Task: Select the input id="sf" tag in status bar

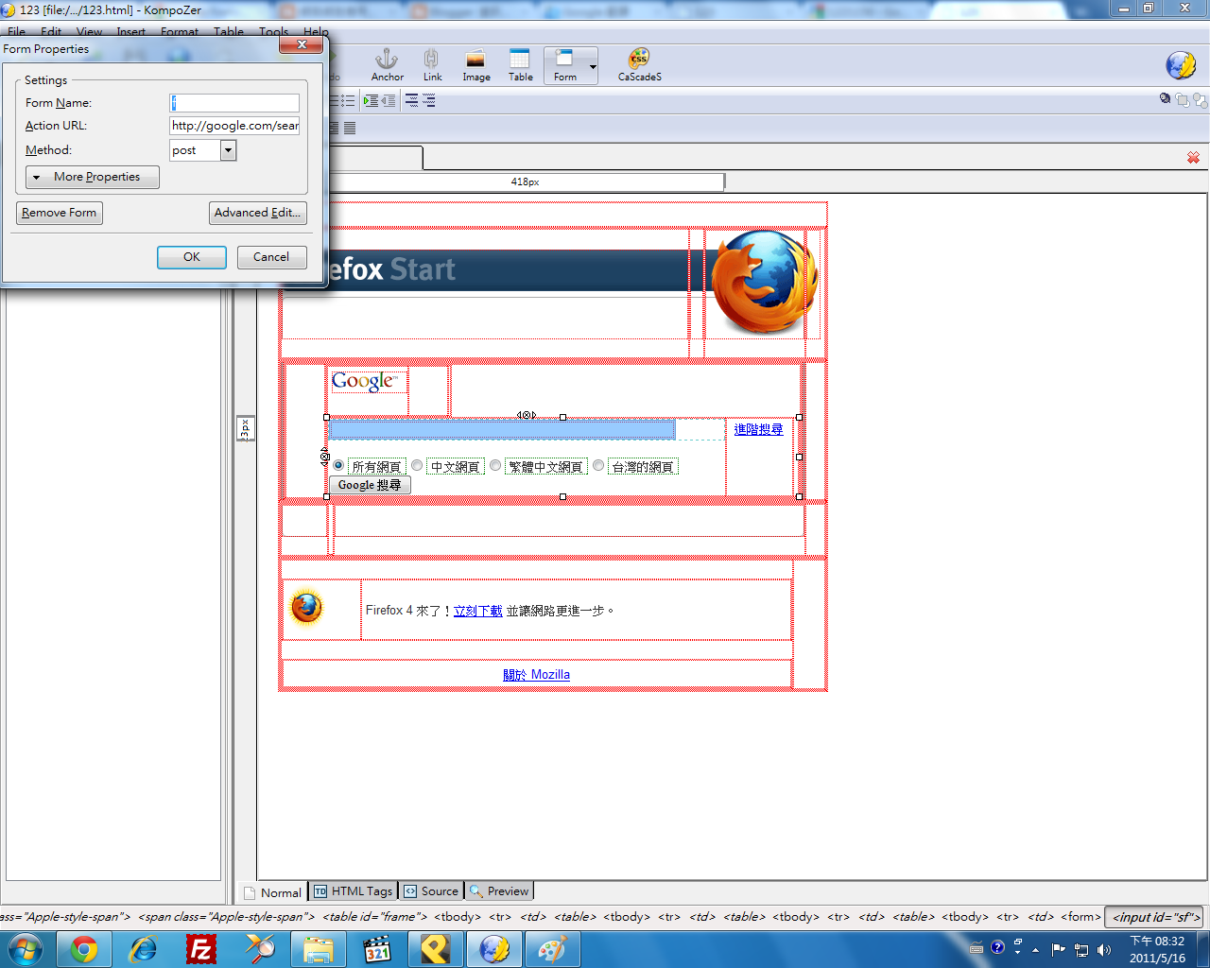Action: pyautogui.click(x=1155, y=917)
